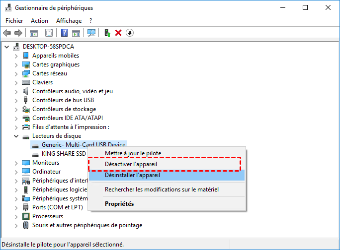
Task: Click the Ports COM et LPT icon
Action: (25, 207)
